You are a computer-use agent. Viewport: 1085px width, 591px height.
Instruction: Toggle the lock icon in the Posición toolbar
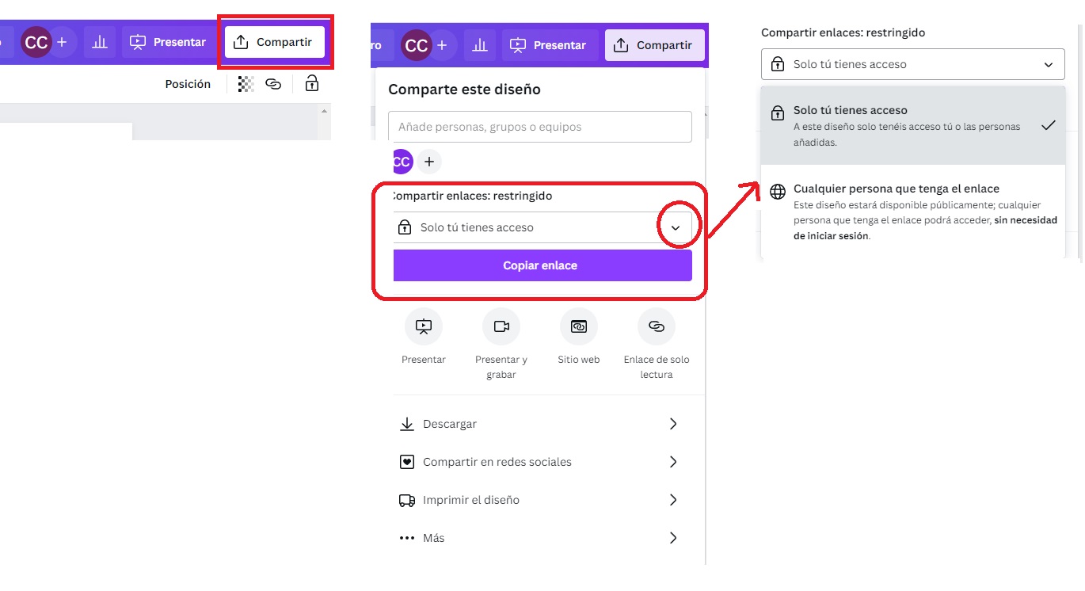tap(312, 83)
